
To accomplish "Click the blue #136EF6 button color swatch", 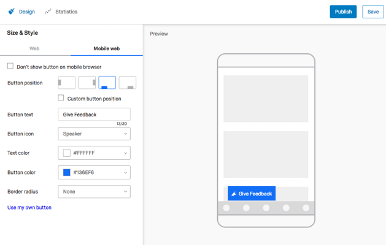I will click(x=67, y=172).
